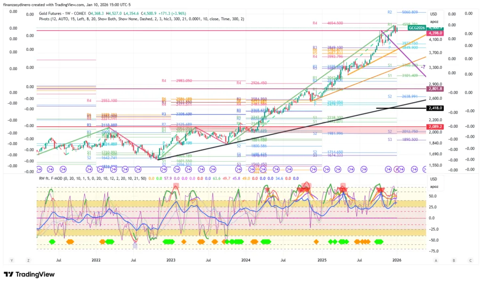Viewport: 482px width, 284px height.
Task: Click the red down-arrow signal in oscillator pane
Action: tap(380, 189)
